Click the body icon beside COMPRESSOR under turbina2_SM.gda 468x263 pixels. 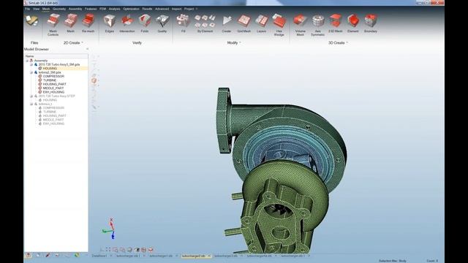[x=40, y=76]
